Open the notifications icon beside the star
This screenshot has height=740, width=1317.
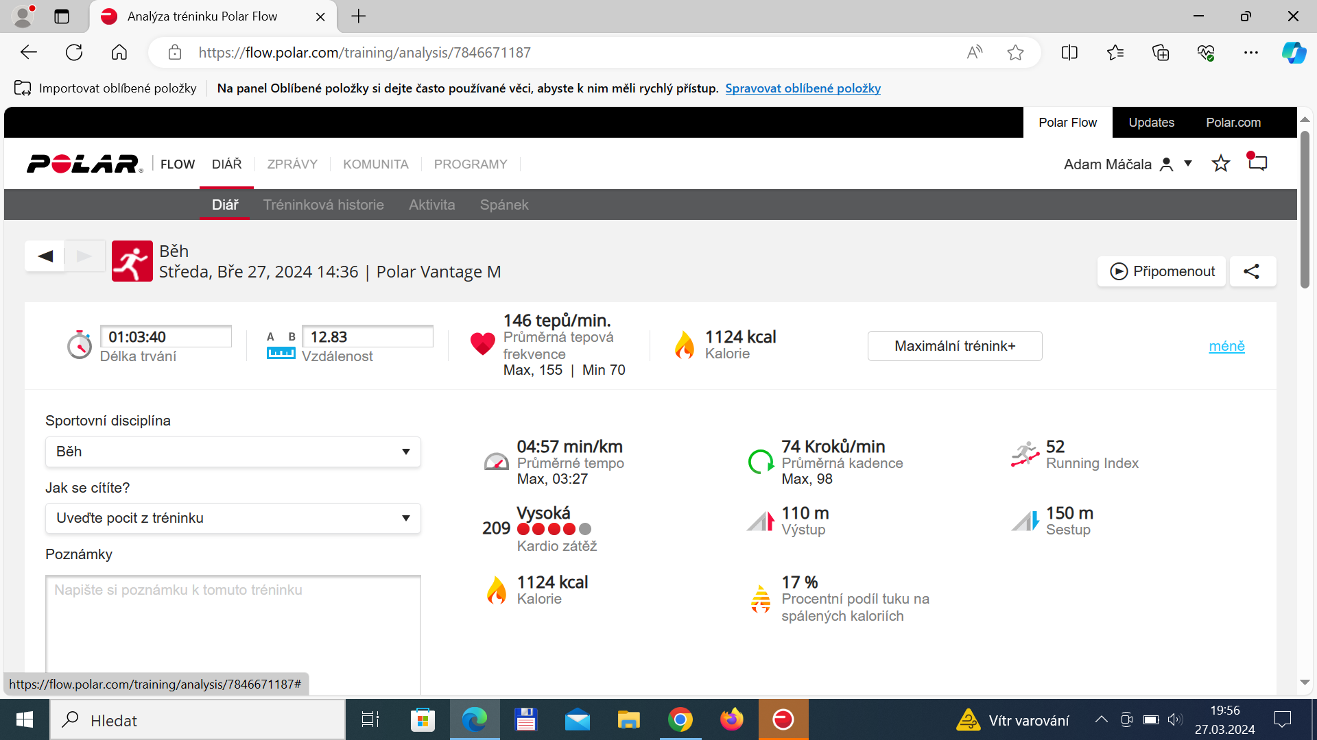click(1257, 162)
